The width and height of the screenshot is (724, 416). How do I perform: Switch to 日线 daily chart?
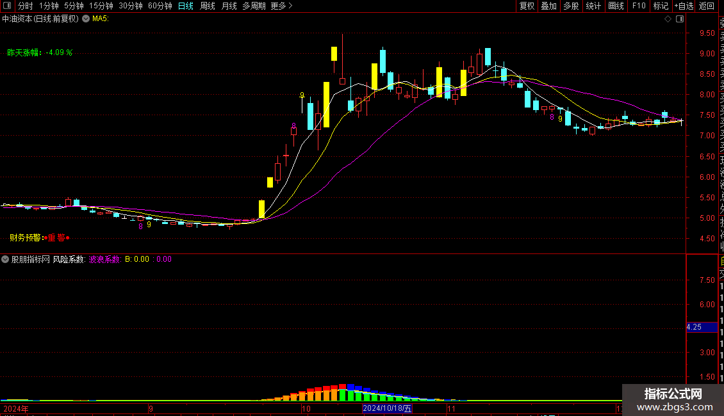186,6
